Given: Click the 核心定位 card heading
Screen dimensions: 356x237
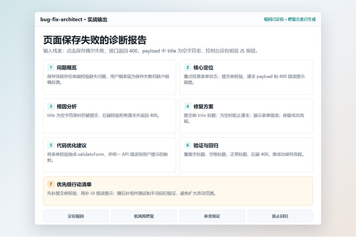Looking at the screenshot, I should click(203, 67).
